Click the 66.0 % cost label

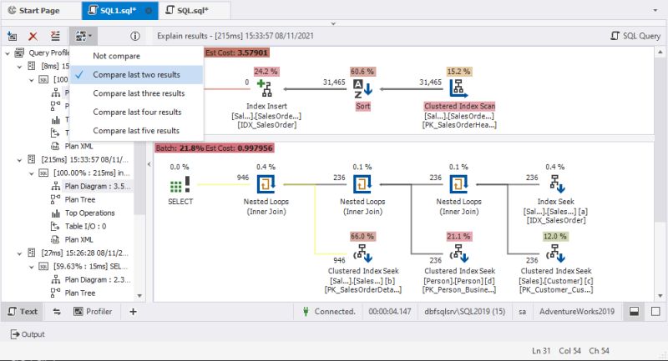[362, 237]
